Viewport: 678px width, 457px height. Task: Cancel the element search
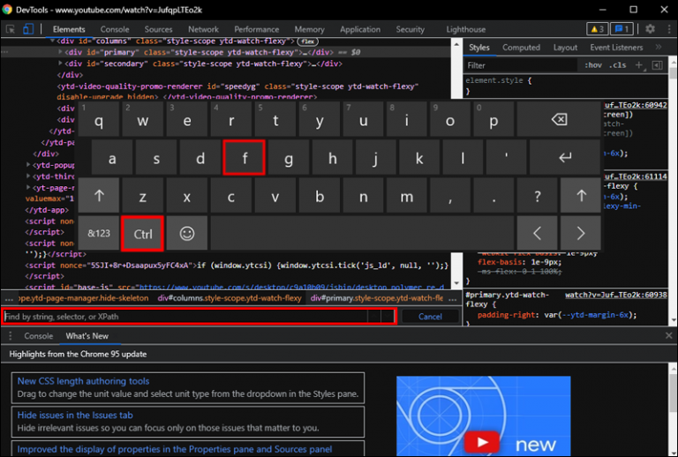(430, 317)
